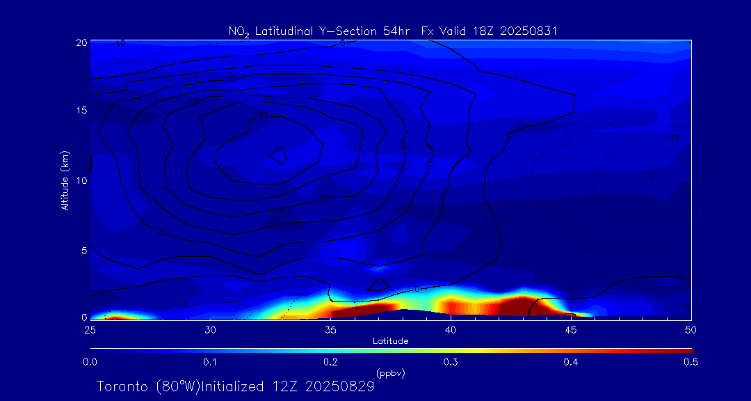Click the 'Altitude (km)' y-axis label

coord(65,180)
